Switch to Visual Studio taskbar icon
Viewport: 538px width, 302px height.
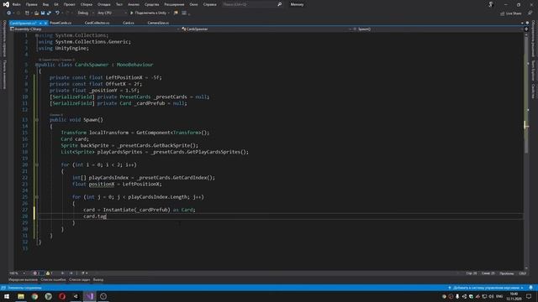[90, 296]
